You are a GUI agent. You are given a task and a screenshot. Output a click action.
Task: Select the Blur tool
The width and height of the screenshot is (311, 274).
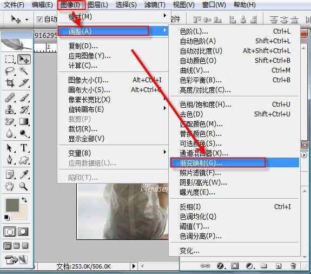[10, 133]
